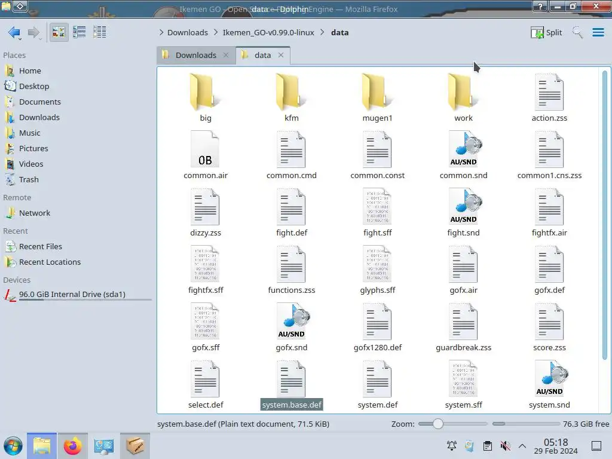
Task: Click data in the breadcrumb path
Action: tap(339, 32)
